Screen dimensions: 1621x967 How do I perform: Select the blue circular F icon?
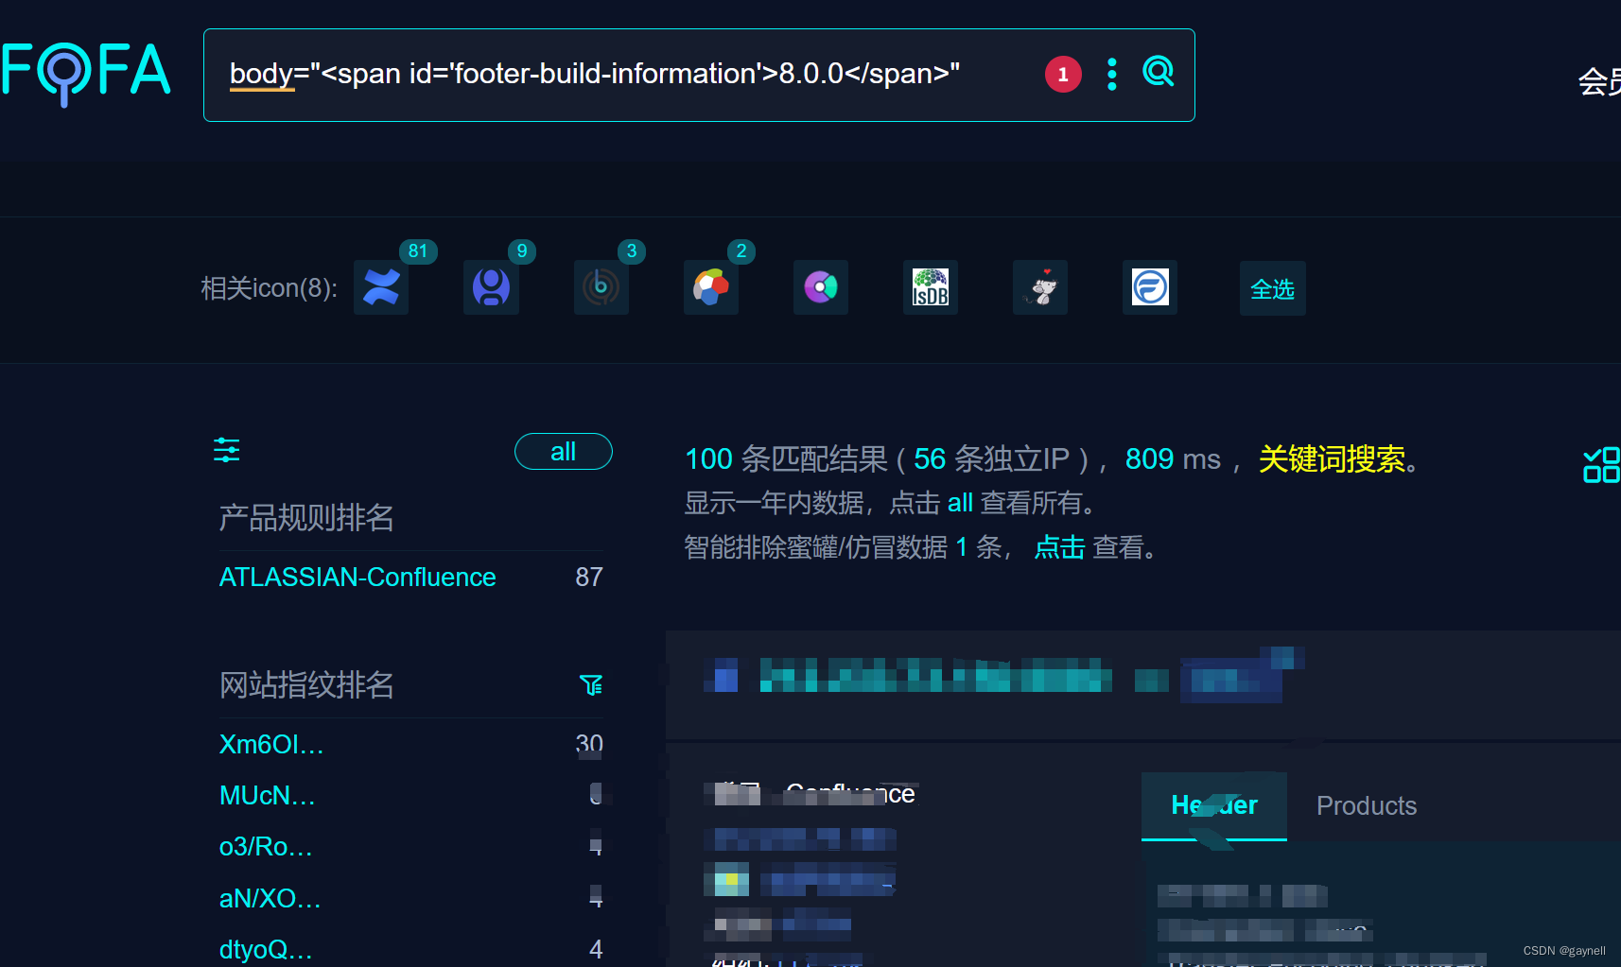pos(1149,287)
